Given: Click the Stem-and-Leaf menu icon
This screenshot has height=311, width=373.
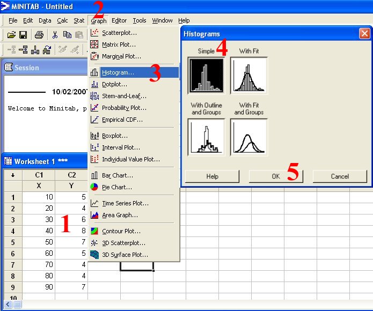Looking at the screenshot, I should tap(94, 96).
